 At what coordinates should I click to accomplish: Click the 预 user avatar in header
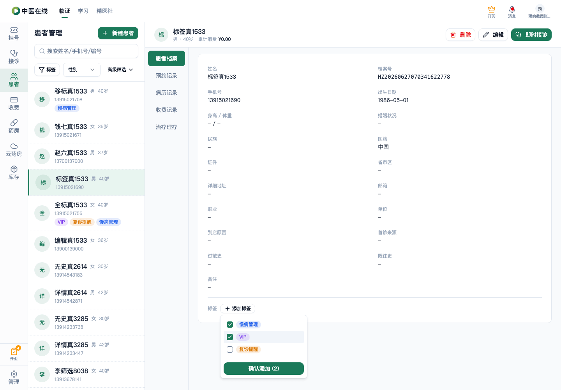point(540,9)
